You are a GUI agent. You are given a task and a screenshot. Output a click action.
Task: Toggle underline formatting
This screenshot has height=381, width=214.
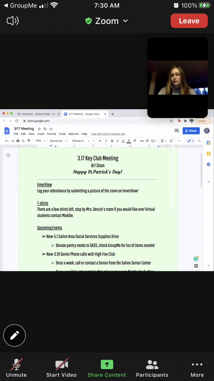pyautogui.click(x=123, y=141)
